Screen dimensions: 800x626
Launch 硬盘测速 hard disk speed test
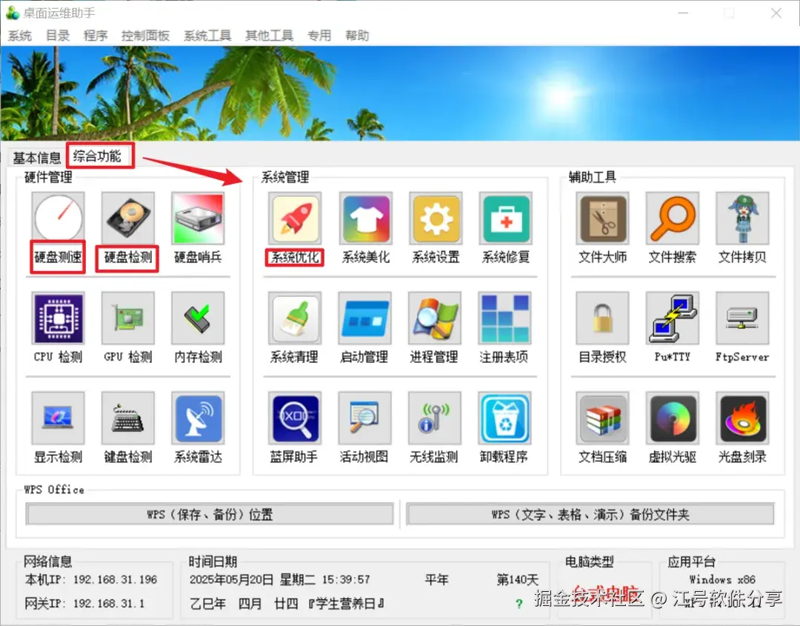pos(57,219)
